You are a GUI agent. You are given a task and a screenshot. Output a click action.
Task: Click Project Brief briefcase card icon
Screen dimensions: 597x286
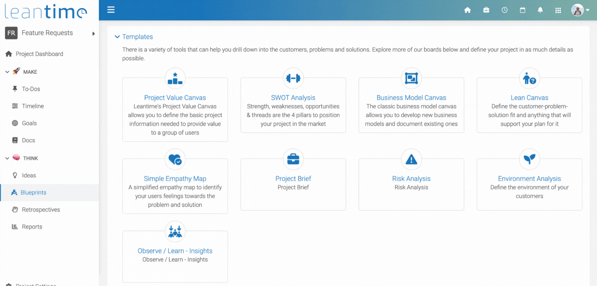tap(293, 159)
